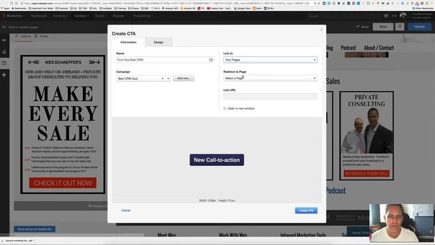
Task: Click the Private Consulting photo
Action: coord(366,131)
